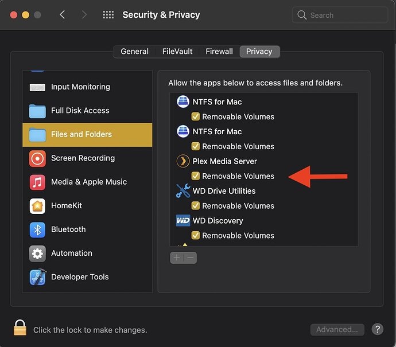Go back with the left chevron
The image size is (396, 347).
pyautogui.click(x=63, y=15)
